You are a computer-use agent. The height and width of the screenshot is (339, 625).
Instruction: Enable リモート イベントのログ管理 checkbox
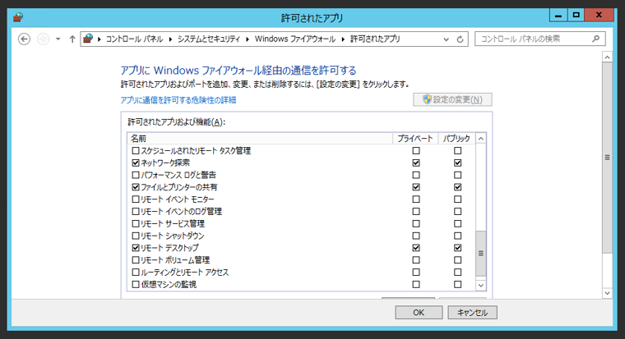pos(136,211)
